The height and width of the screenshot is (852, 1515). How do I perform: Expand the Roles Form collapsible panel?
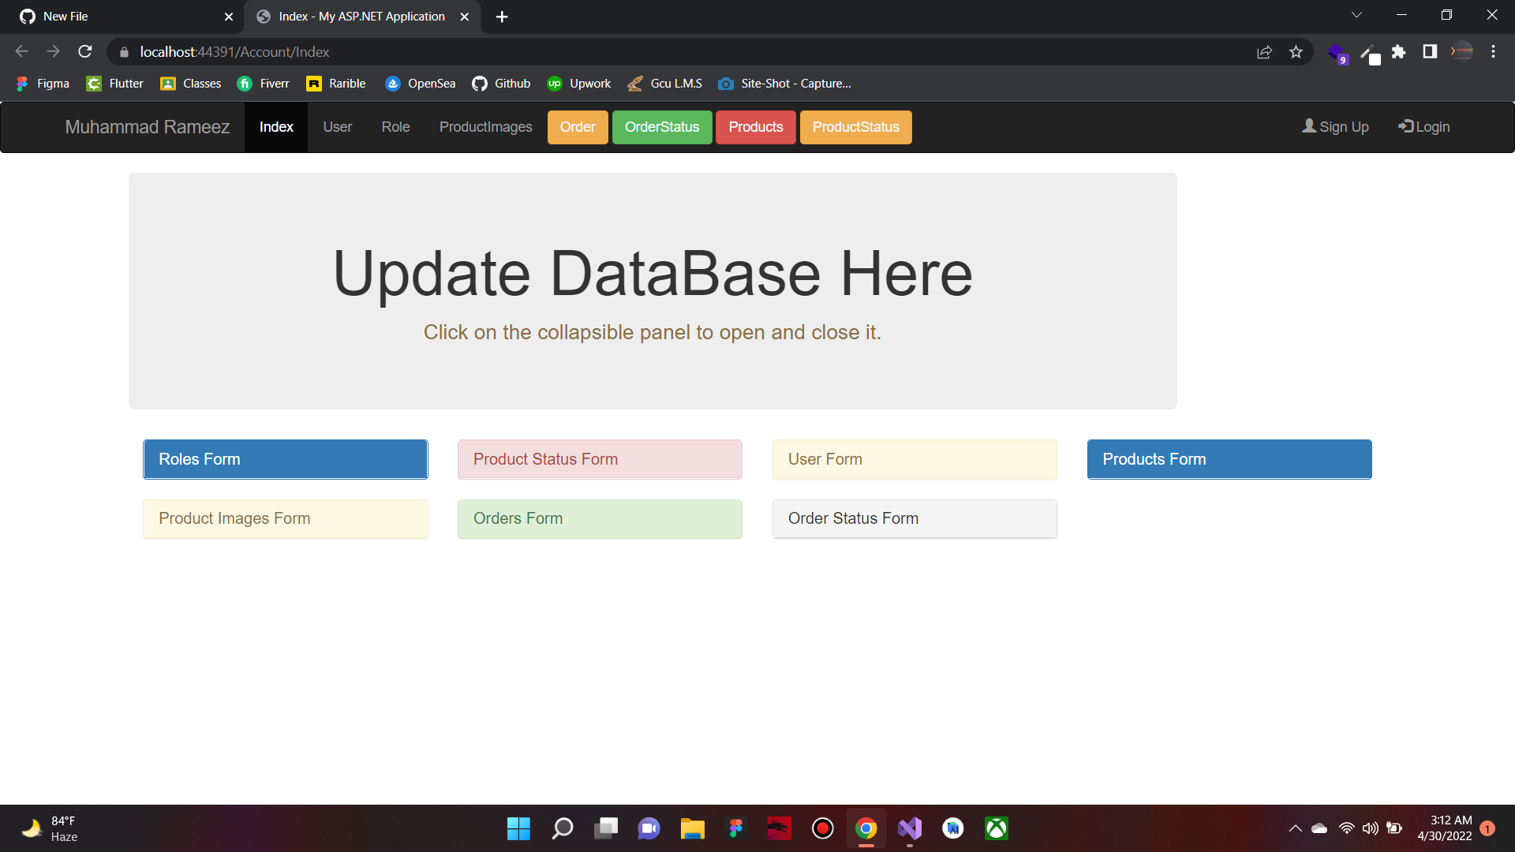tap(285, 458)
